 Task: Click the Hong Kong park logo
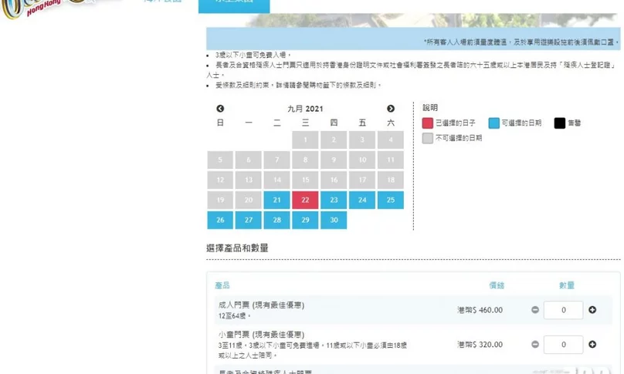44,8
